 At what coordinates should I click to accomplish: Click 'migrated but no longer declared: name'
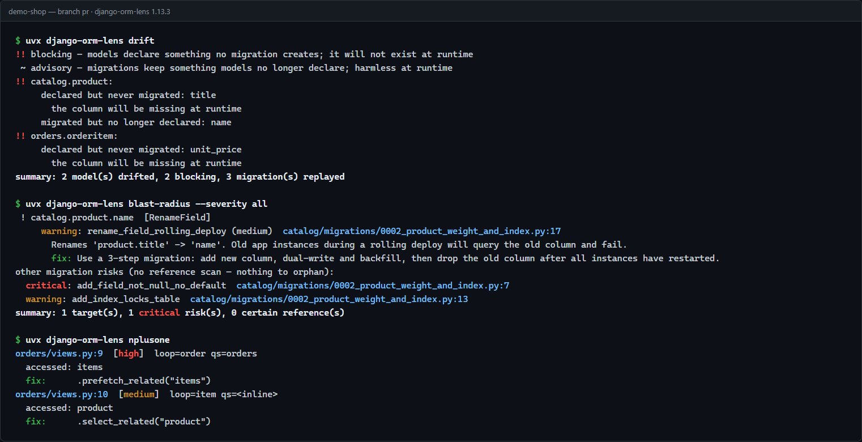(x=136, y=122)
